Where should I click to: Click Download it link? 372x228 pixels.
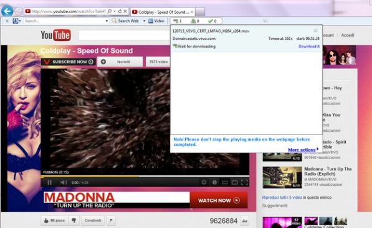point(309,47)
